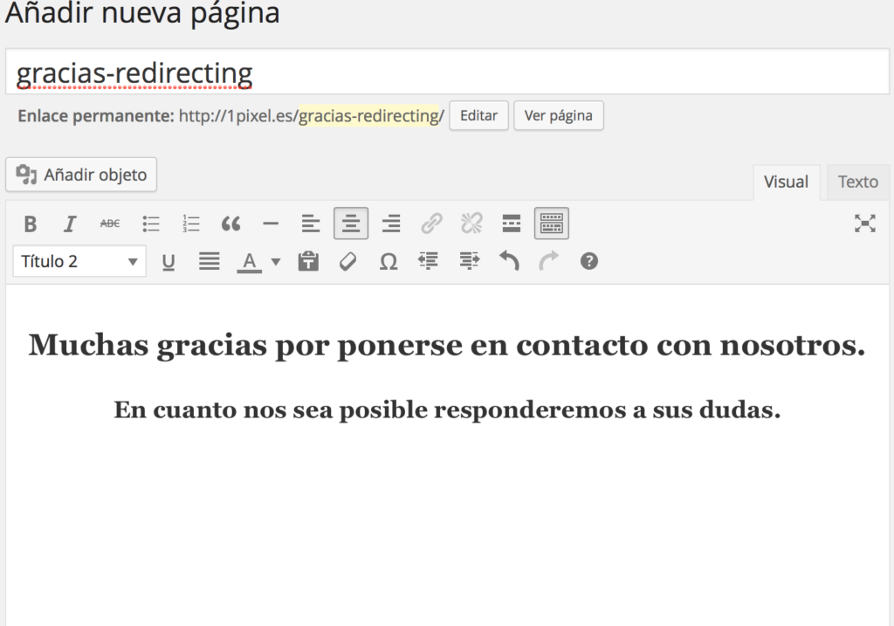Underline the selected text
Viewport: 894px width, 626px height.
pyautogui.click(x=168, y=262)
